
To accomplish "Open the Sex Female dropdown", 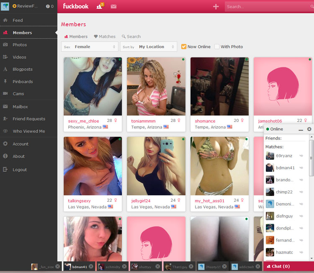I will coord(90,46).
